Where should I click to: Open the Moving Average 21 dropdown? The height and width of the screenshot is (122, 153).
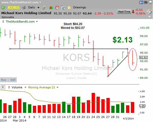[58, 87]
